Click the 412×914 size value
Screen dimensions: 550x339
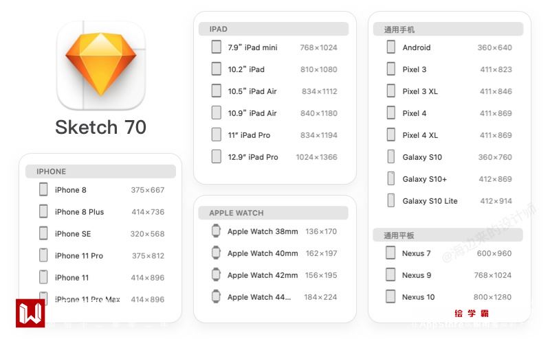(x=496, y=200)
